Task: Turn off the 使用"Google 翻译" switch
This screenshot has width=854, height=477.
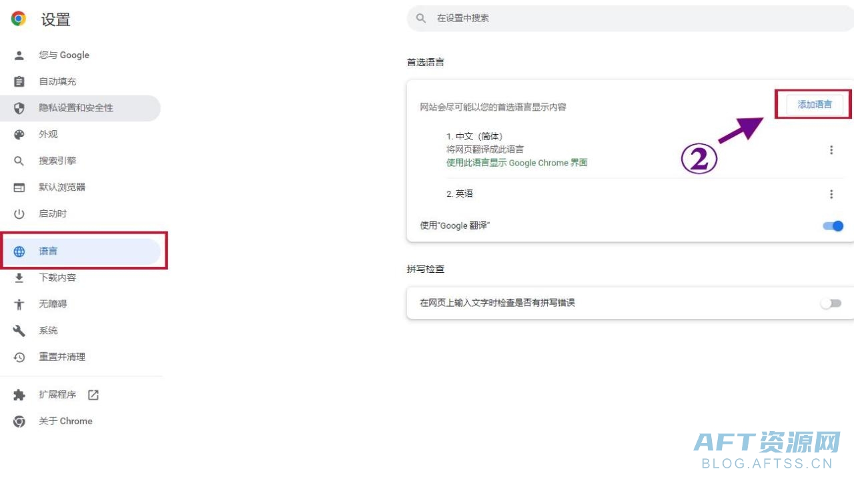Action: coord(833,226)
